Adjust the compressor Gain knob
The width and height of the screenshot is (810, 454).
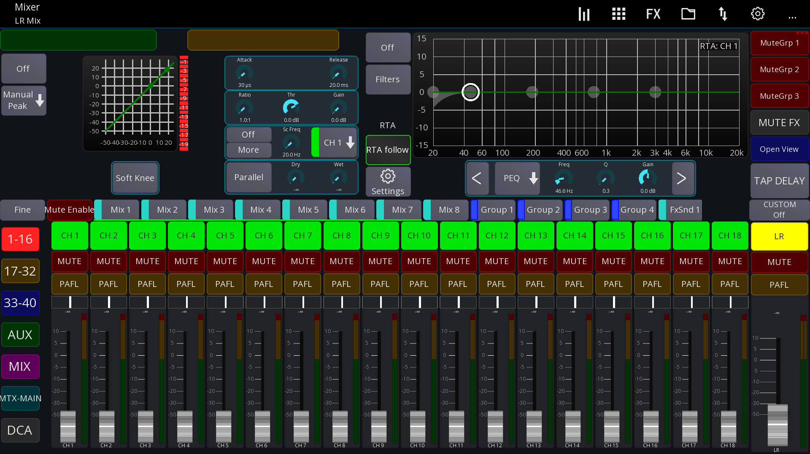click(x=338, y=108)
